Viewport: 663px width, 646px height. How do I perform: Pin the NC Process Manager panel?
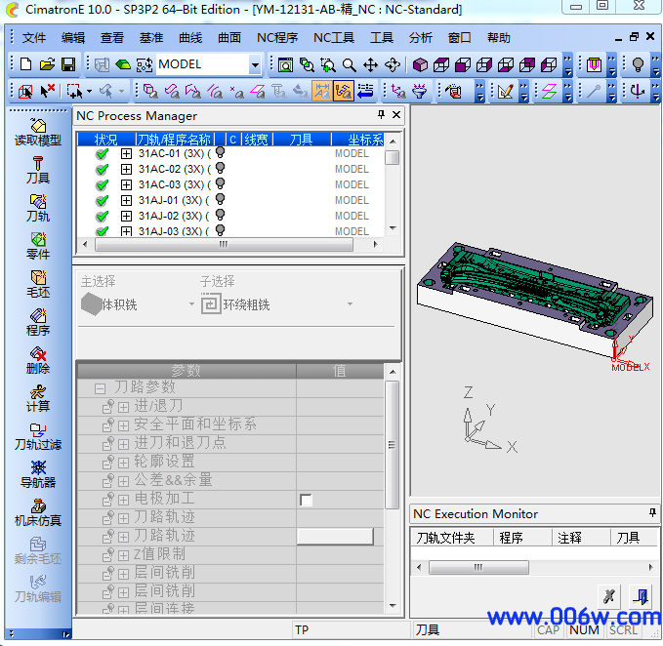(x=381, y=114)
